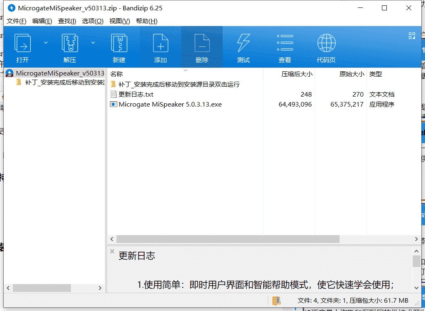Click preview pane scroll down arrow
Viewport: 425px width, 311px height.
pyautogui.click(x=416, y=288)
